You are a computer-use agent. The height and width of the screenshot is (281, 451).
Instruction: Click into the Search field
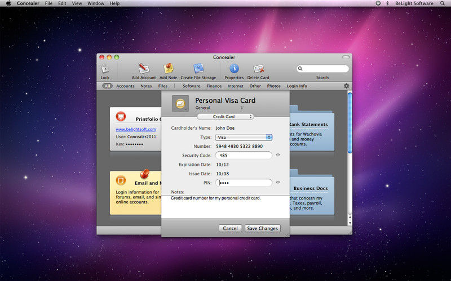[322, 69]
